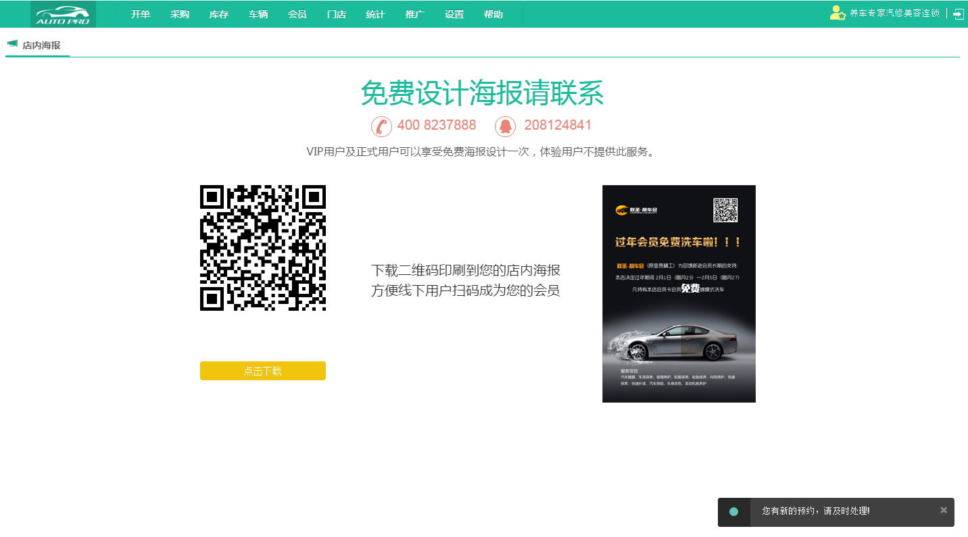Click the green notification status dot
This screenshot has width=968, height=537.
733,512
